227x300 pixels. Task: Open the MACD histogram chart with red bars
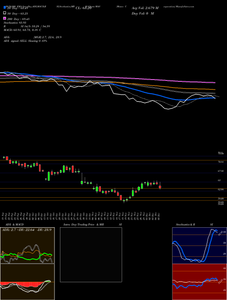(x=27, y=282)
